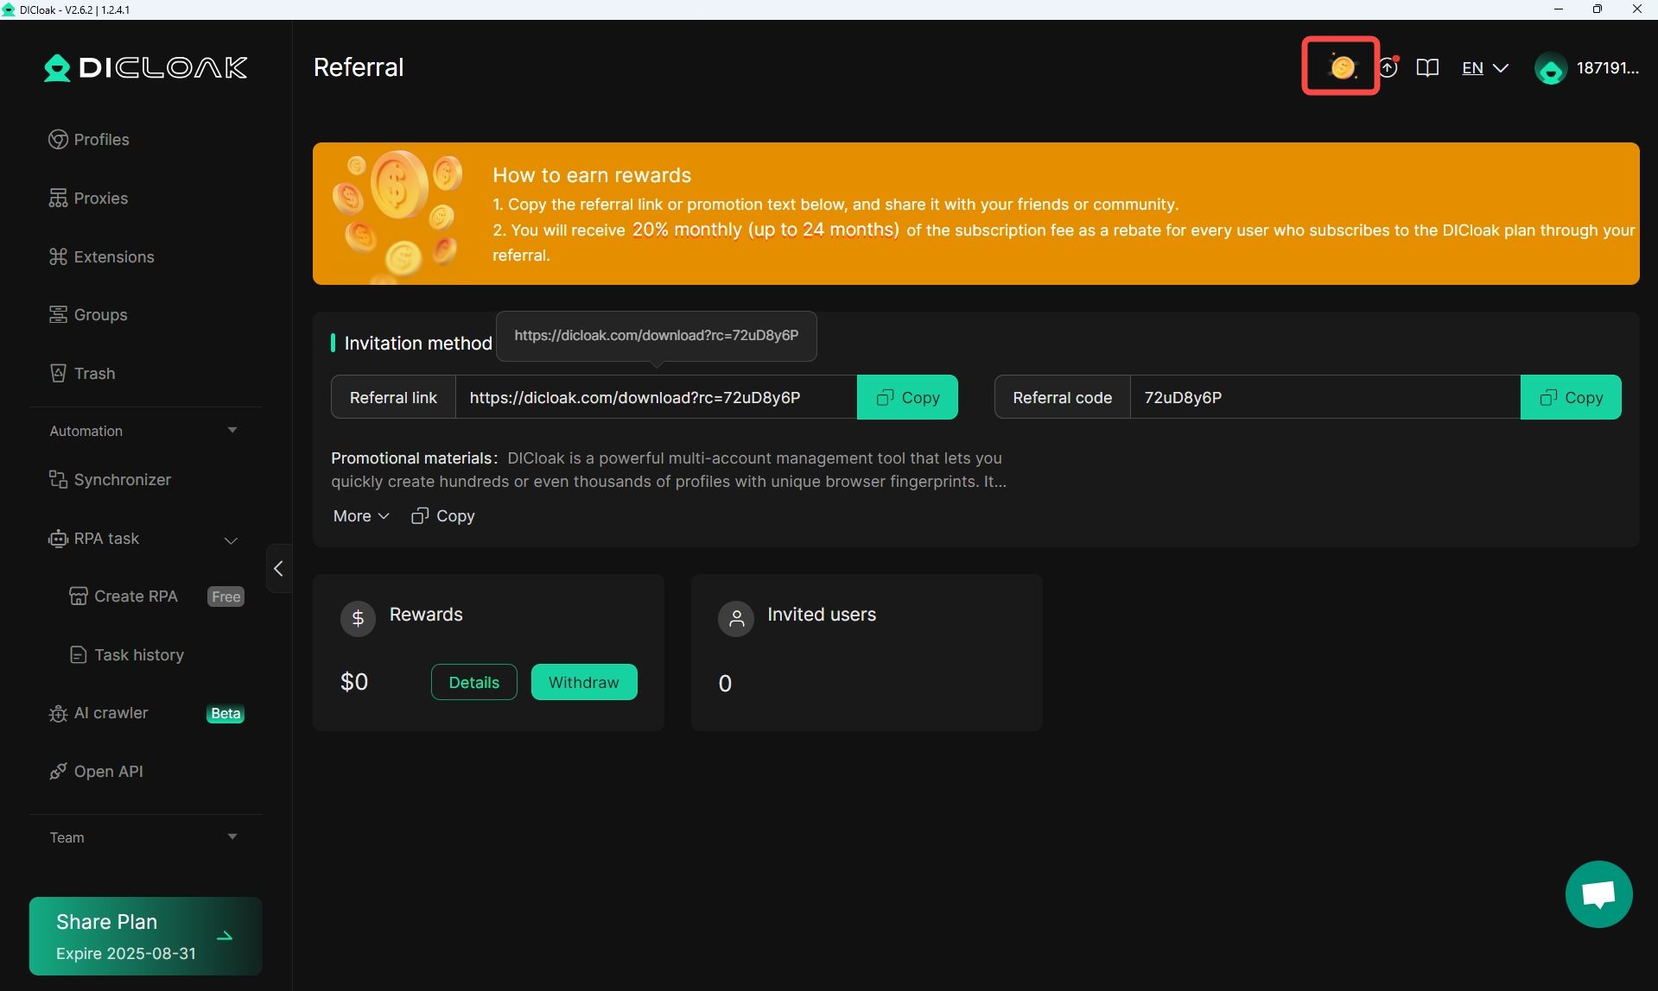Click the RPA task robot icon
Viewport: 1658px width, 991px height.
tap(58, 539)
